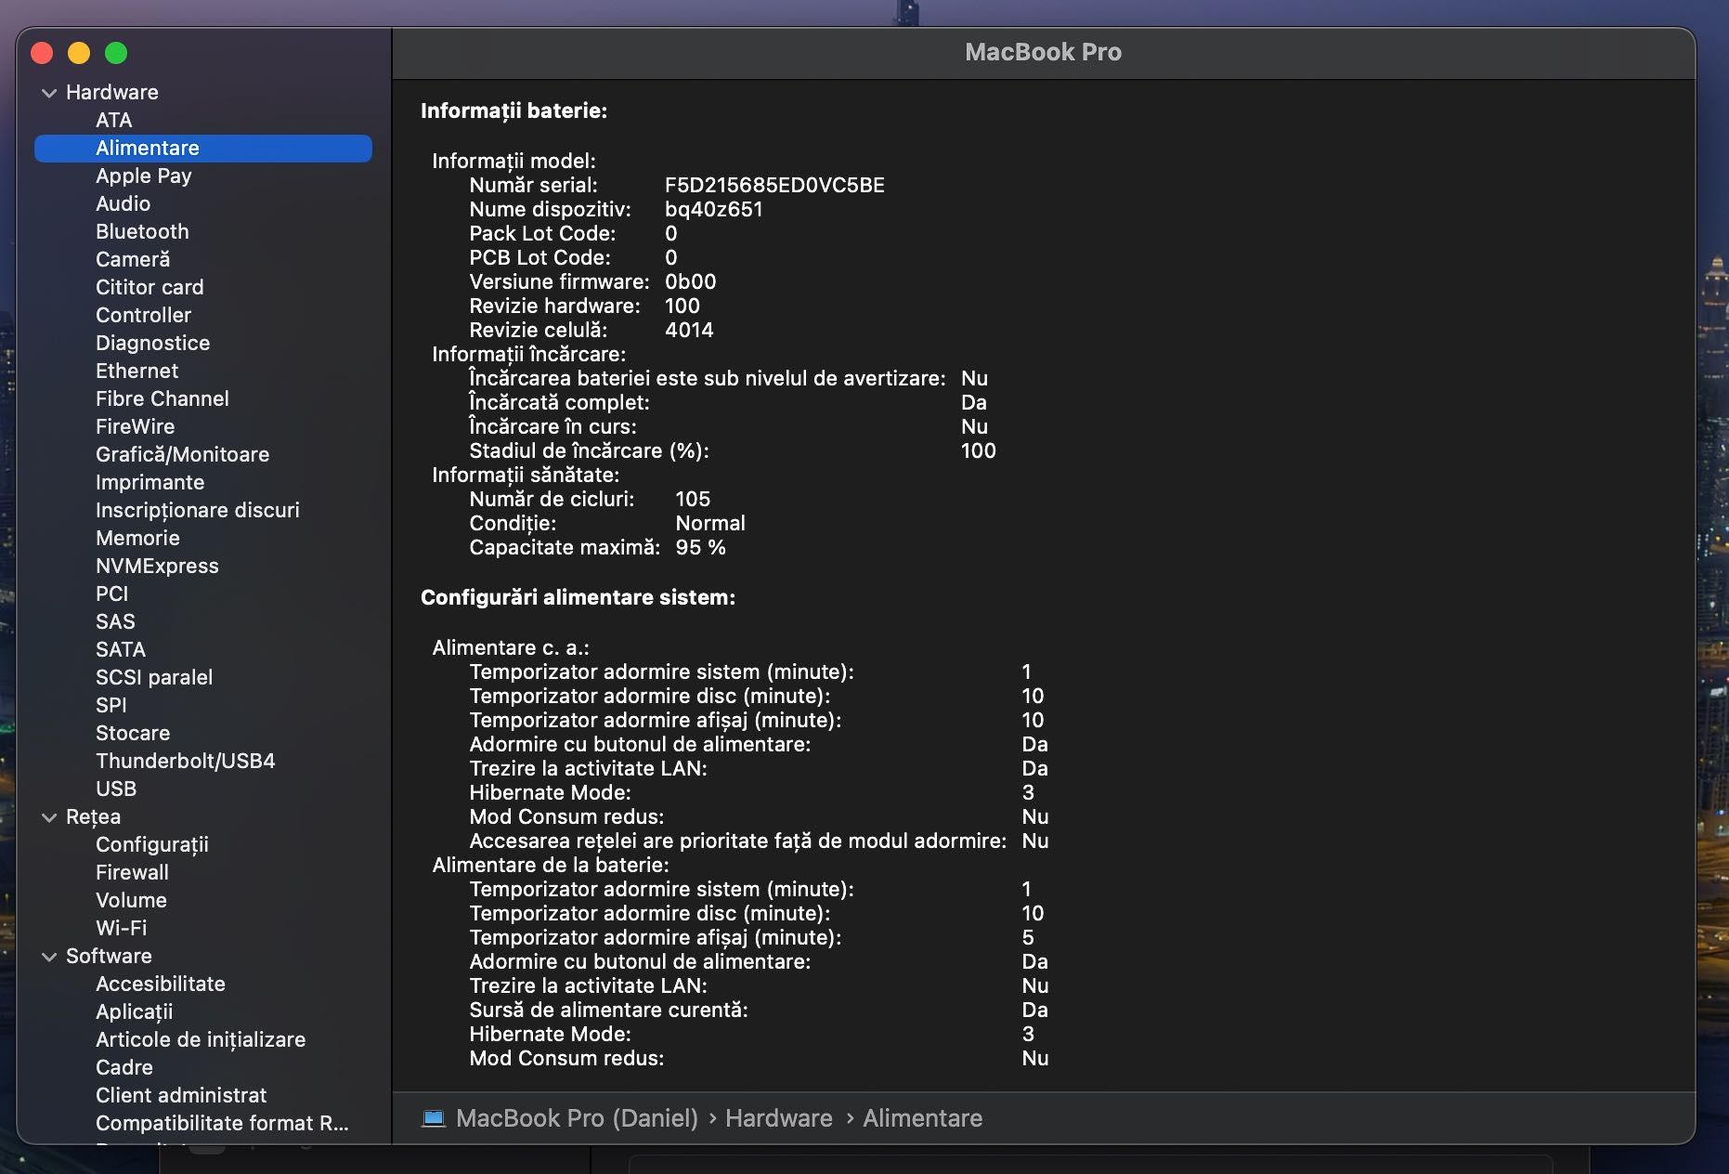
Task: Click maximum capacity value 95 %
Action: pyautogui.click(x=700, y=548)
